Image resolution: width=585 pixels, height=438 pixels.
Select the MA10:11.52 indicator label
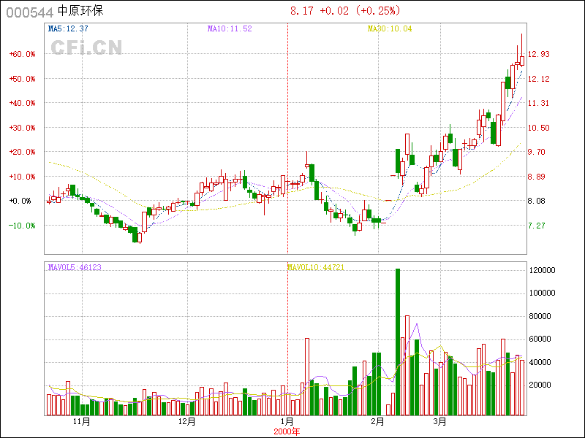tap(230, 29)
